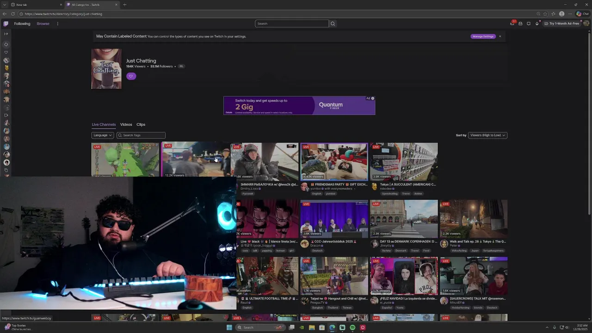Click the browser back arrow
This screenshot has height=333, width=592.
[5, 14]
